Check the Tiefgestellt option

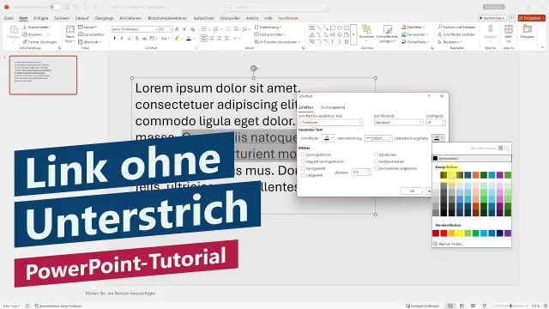click(303, 175)
